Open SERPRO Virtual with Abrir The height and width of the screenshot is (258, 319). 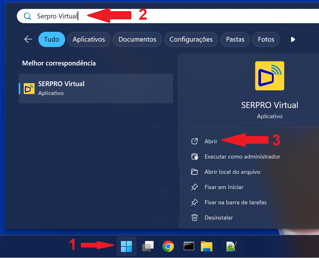pos(211,141)
